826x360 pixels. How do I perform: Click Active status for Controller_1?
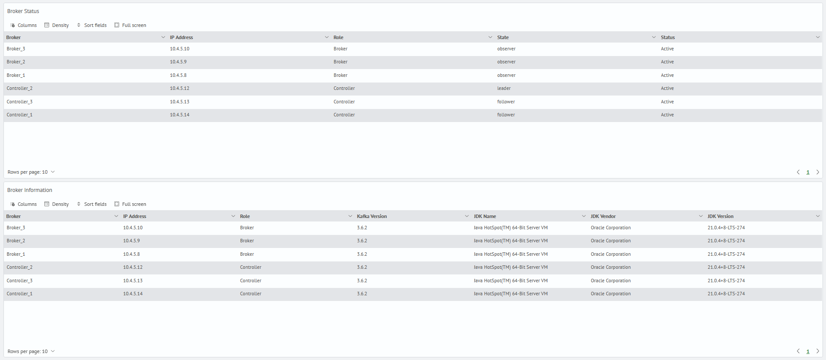tap(667, 115)
